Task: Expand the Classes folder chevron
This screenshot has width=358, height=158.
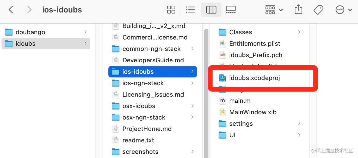Action: click(x=299, y=32)
